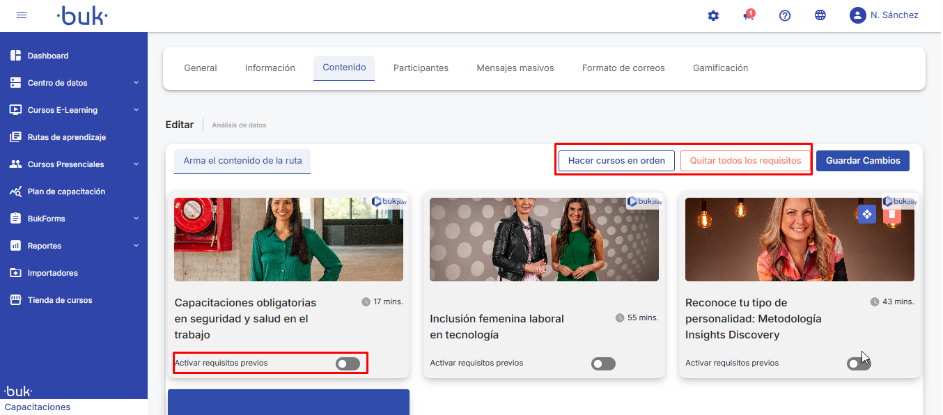Viewport: 943px width, 415px height.
Task: Open language selector globe icon
Action: coord(820,15)
